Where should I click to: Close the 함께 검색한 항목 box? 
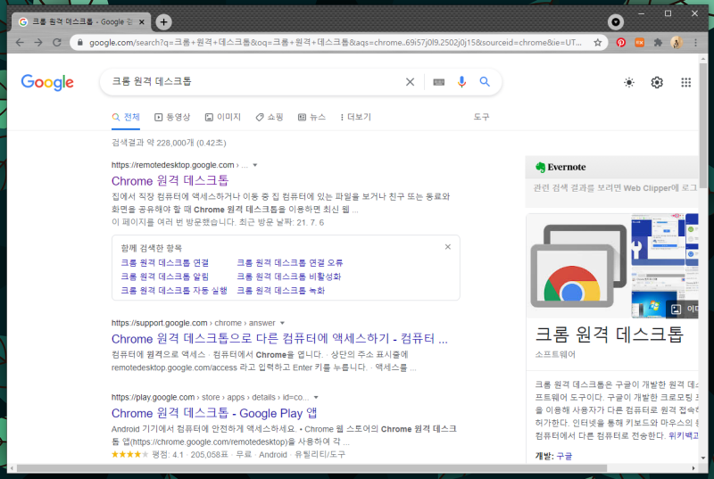coord(448,247)
